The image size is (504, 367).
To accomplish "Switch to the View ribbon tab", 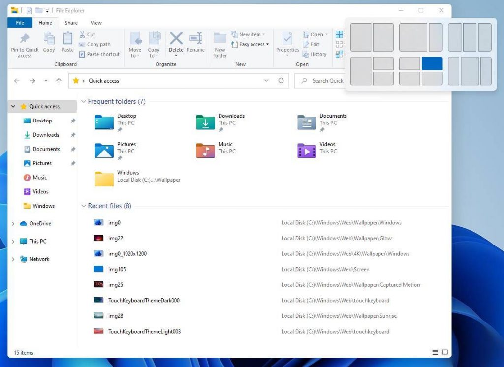I will tap(96, 22).
